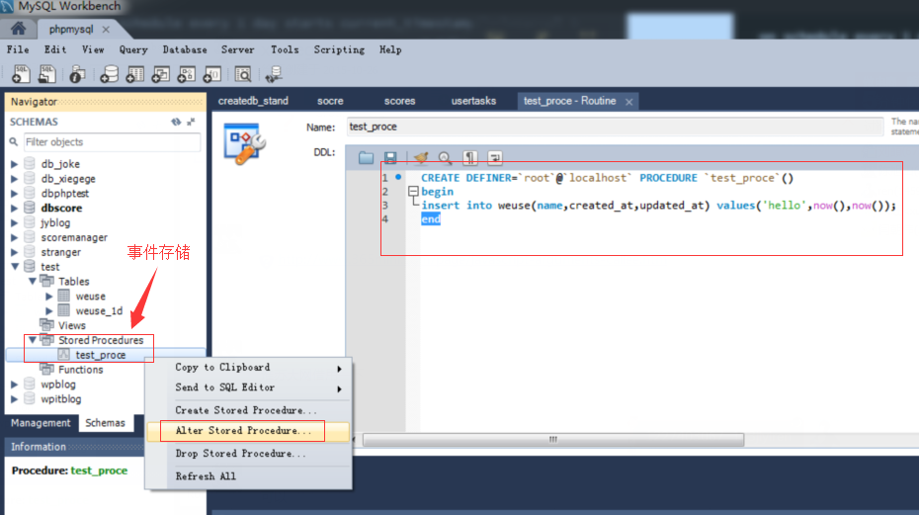Select the wpitblog schema
Image resolution: width=919 pixels, height=515 pixels.
pos(61,399)
